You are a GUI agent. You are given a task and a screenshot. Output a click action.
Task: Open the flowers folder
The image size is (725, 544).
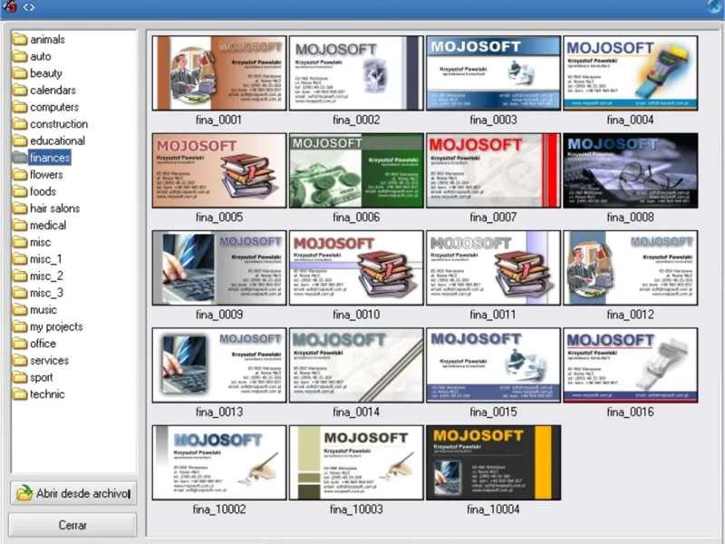(38, 174)
